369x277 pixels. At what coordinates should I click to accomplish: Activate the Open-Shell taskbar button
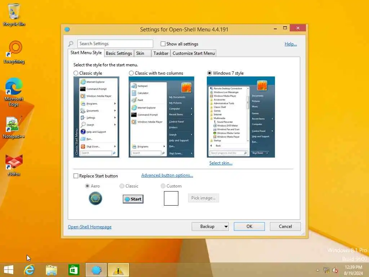point(96,270)
